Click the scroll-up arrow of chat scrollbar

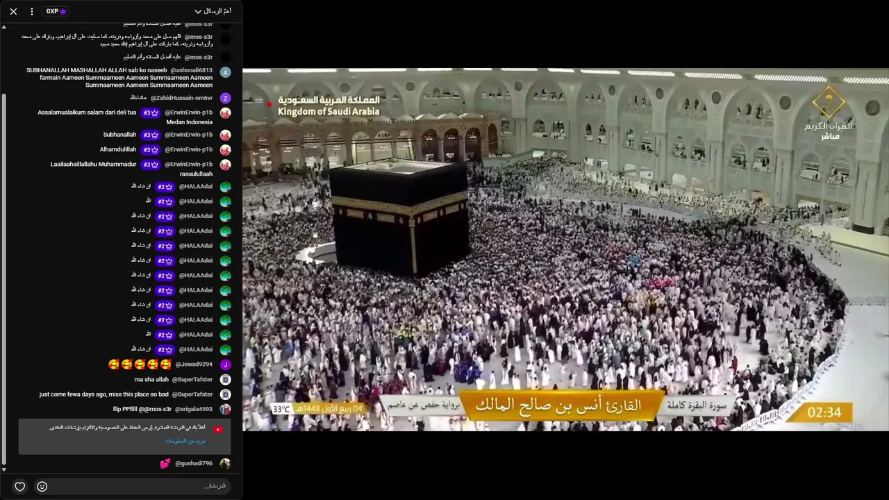pyautogui.click(x=3, y=28)
